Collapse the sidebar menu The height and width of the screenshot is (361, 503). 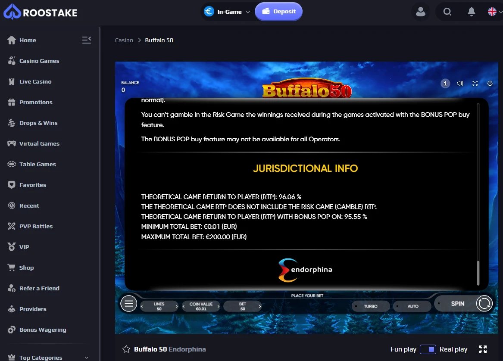point(87,40)
